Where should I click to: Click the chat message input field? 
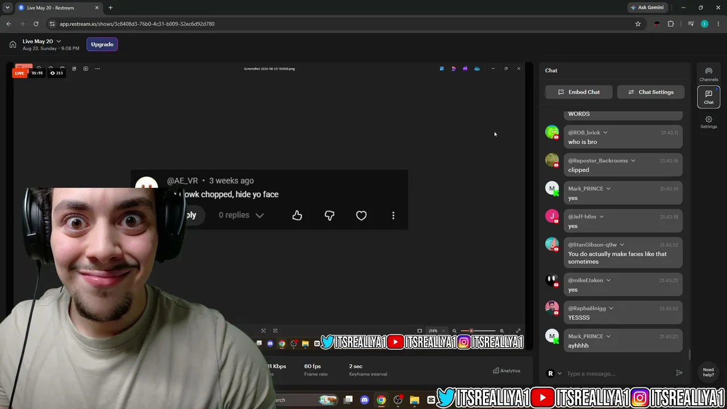618,374
